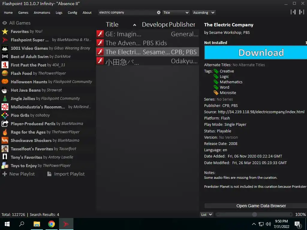Open File Explorer from the taskbar
Viewport: 307px width, 230px height.
coord(37,224)
